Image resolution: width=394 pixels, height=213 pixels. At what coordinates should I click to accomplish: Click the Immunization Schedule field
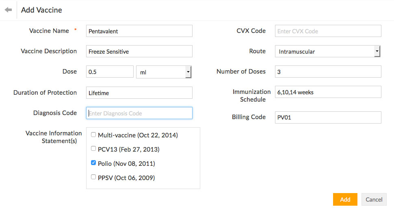[x=328, y=92]
